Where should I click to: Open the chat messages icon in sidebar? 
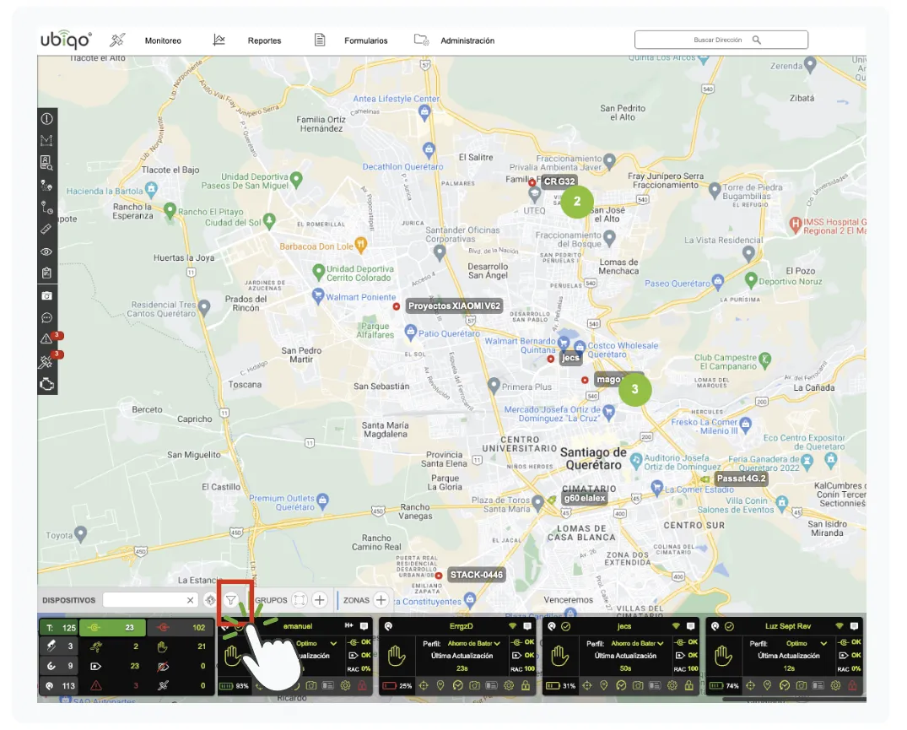click(x=47, y=317)
